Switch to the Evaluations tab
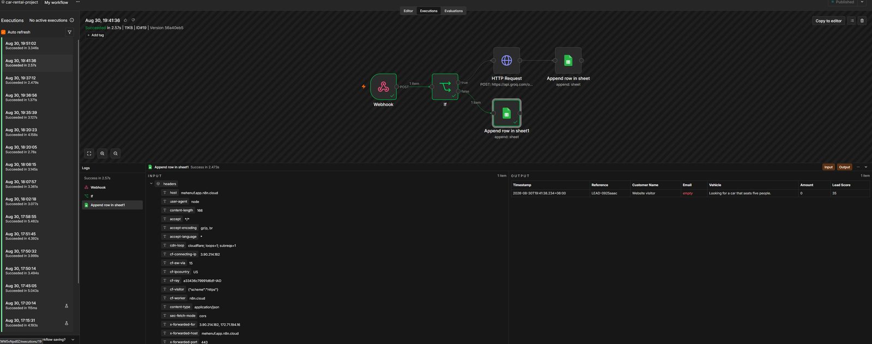 point(453,11)
